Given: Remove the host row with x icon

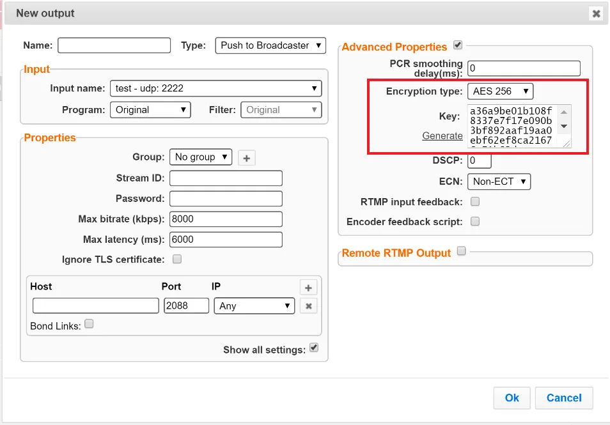Looking at the screenshot, I should 308,306.
